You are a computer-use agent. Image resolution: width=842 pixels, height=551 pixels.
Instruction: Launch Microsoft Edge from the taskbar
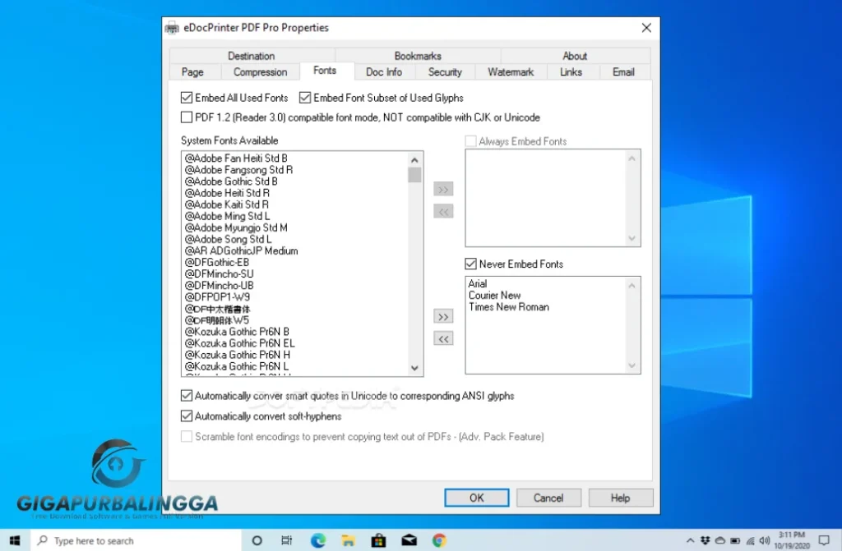pos(317,540)
